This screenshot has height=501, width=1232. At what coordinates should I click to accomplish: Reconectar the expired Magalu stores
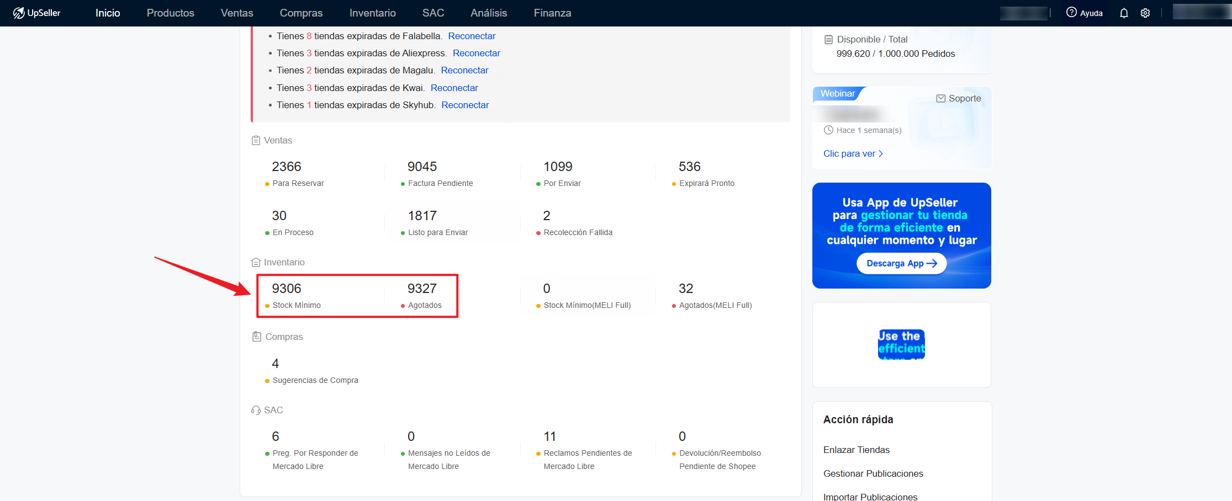tap(465, 70)
